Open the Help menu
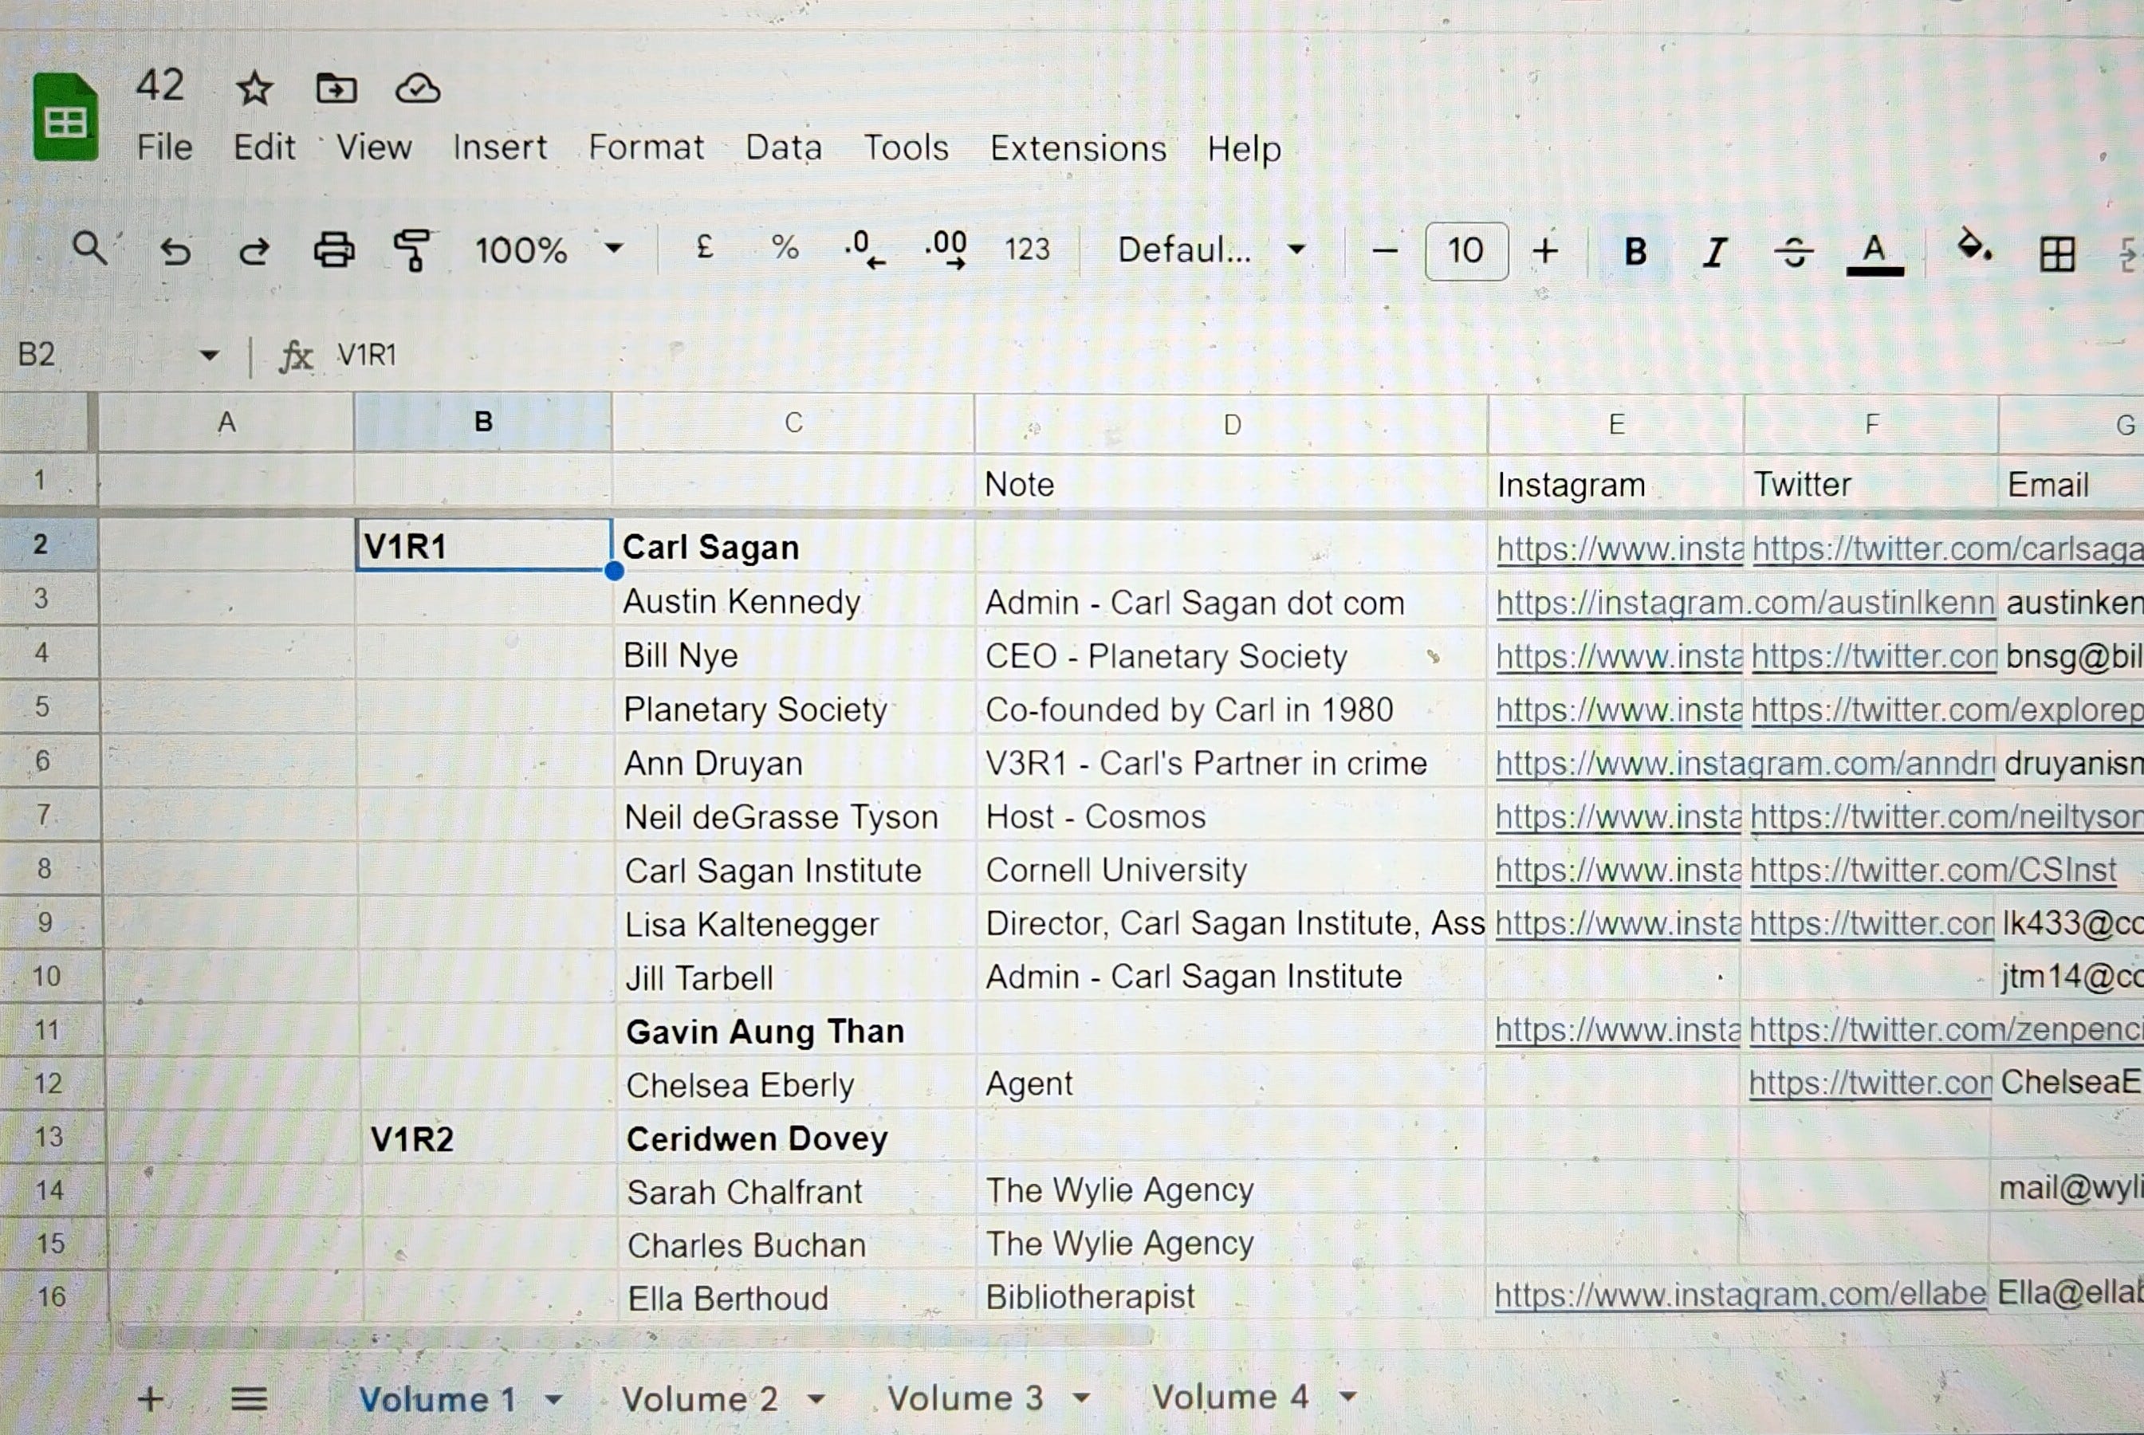Viewport: 2144px width, 1435px height. pos(1244,148)
